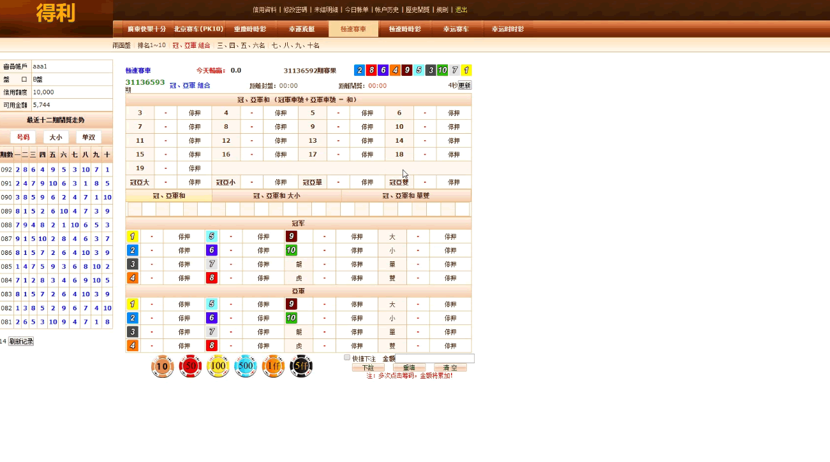The height and width of the screenshot is (462, 830).
Task: Choose the blue 500 chip
Action: pos(246,366)
